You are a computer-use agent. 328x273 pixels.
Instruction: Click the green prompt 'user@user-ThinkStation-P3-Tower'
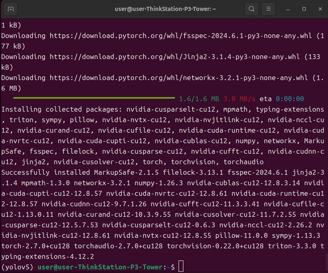coord(100,267)
